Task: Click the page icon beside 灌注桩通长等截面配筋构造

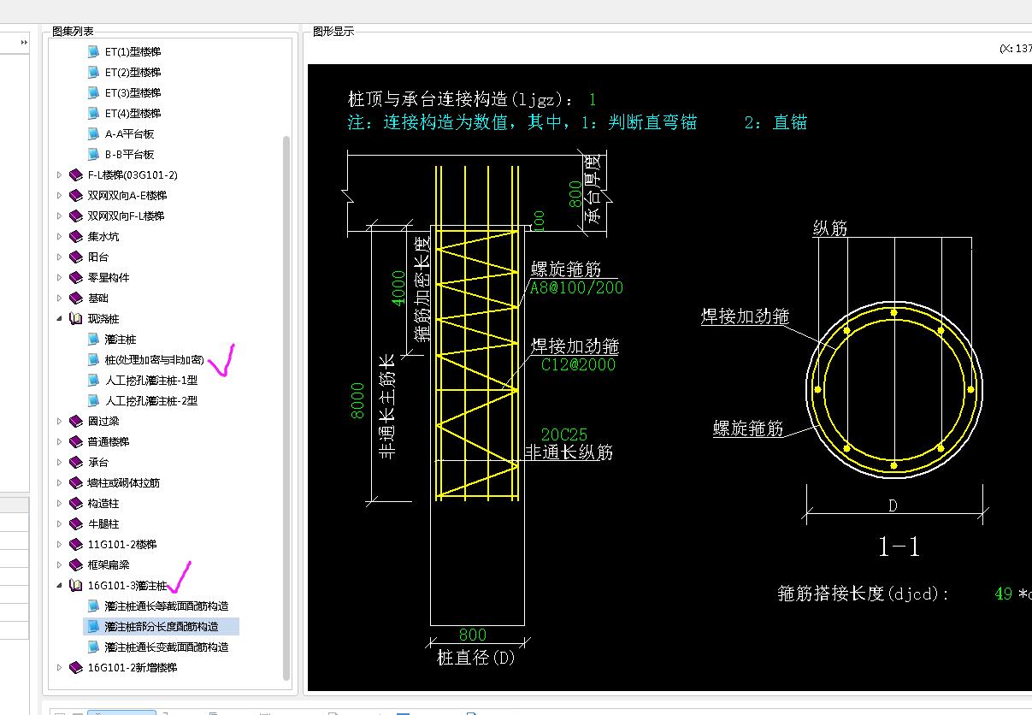Action: [x=93, y=606]
